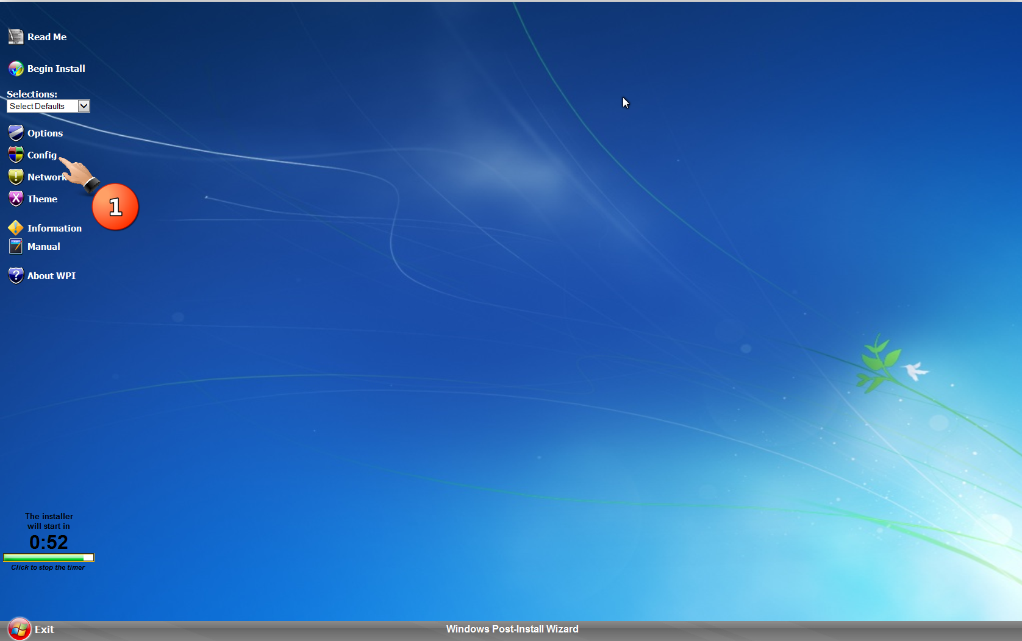1022x641 pixels.
Task: Open the Config menu entry
Action: [42, 155]
